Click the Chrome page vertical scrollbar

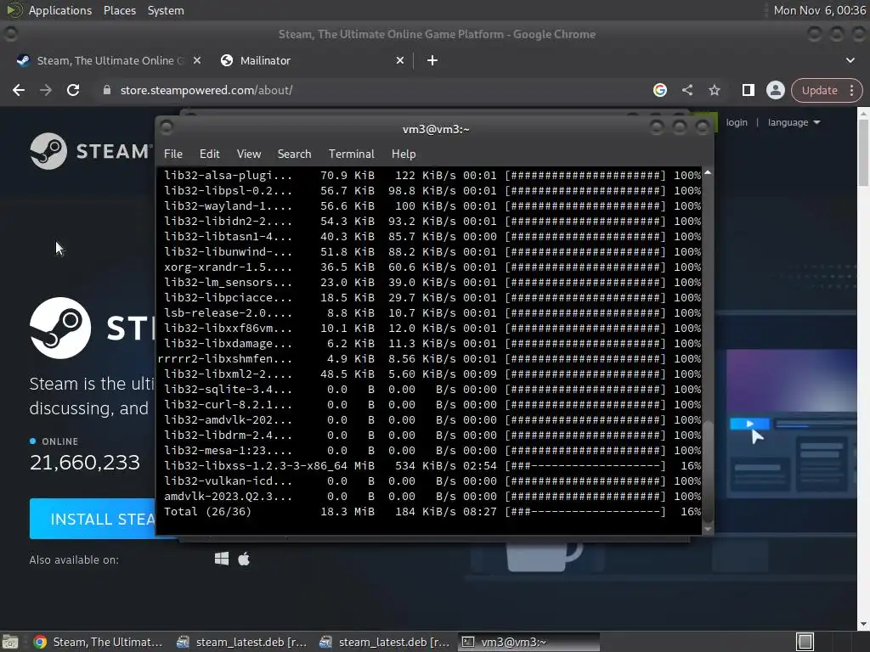coord(863,153)
